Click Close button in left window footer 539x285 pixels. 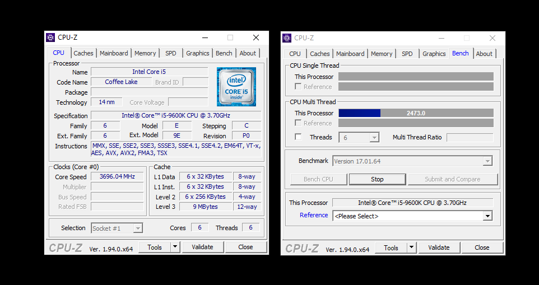(x=245, y=247)
